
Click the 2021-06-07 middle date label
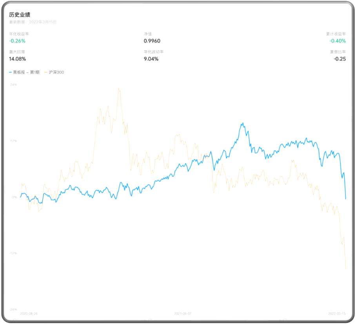point(183,314)
